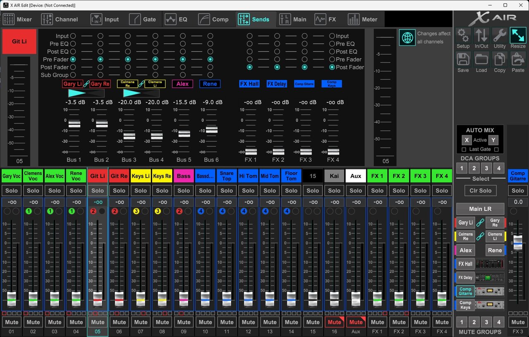Switch to the Mixer tab
The image size is (529, 337).
point(17,19)
